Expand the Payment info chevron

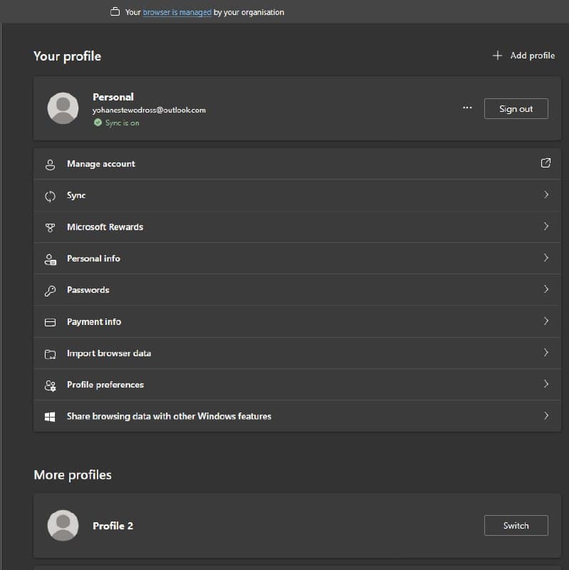point(545,321)
